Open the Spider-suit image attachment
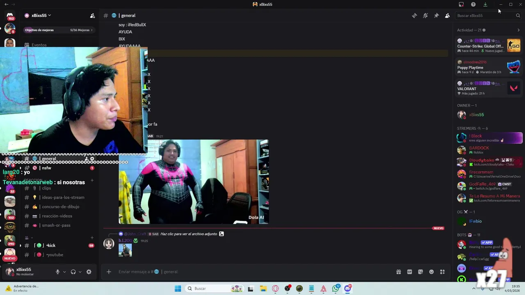Viewport: 525px width, 295px height. pyautogui.click(x=194, y=182)
